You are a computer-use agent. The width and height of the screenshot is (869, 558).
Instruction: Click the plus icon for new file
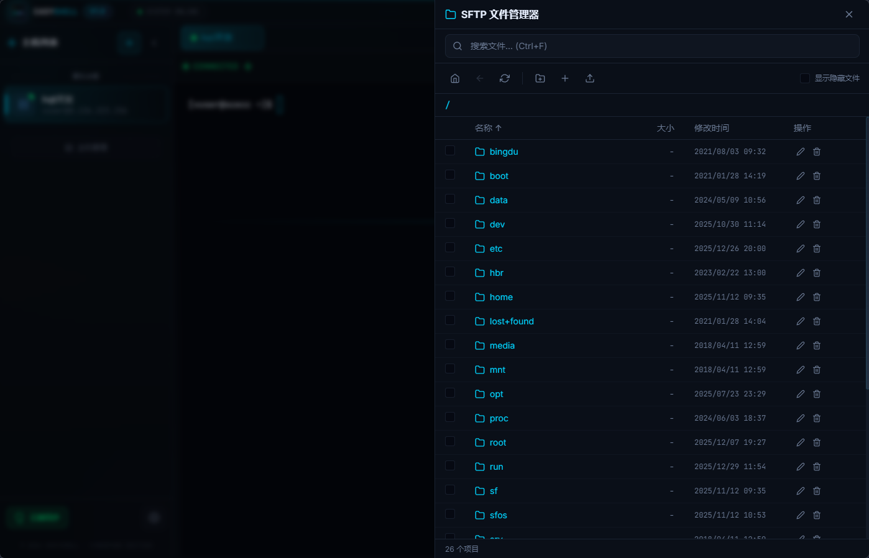click(565, 78)
